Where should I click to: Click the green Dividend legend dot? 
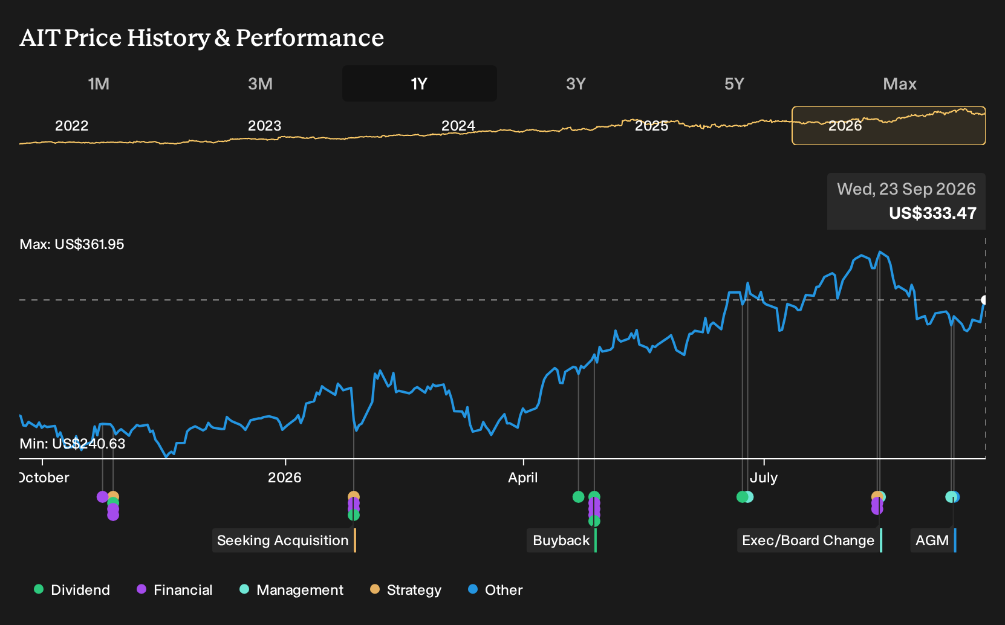39,589
